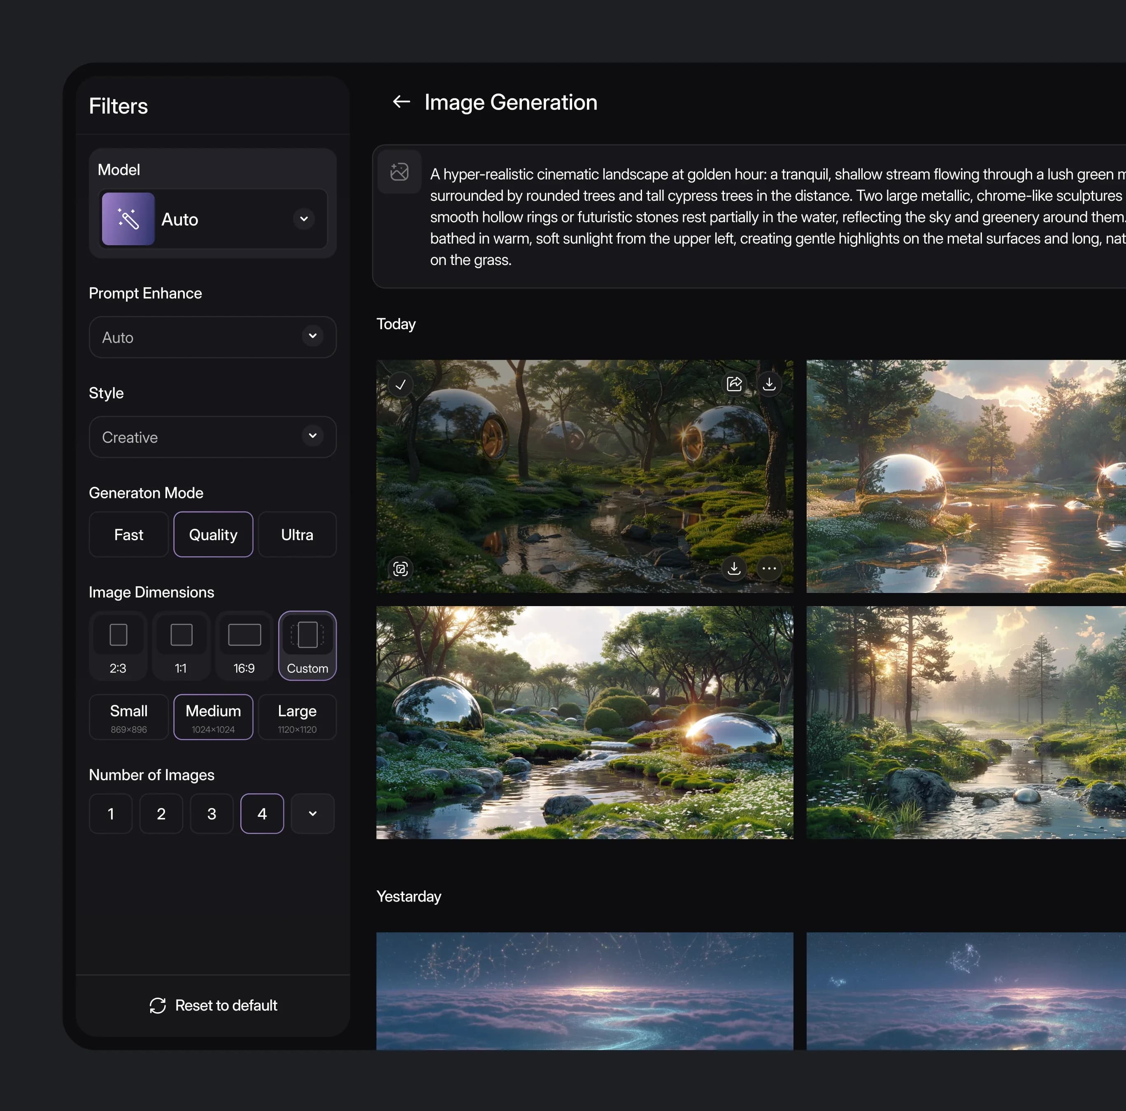Click the Yestarday section heading
The width and height of the screenshot is (1126, 1111).
pos(409,896)
